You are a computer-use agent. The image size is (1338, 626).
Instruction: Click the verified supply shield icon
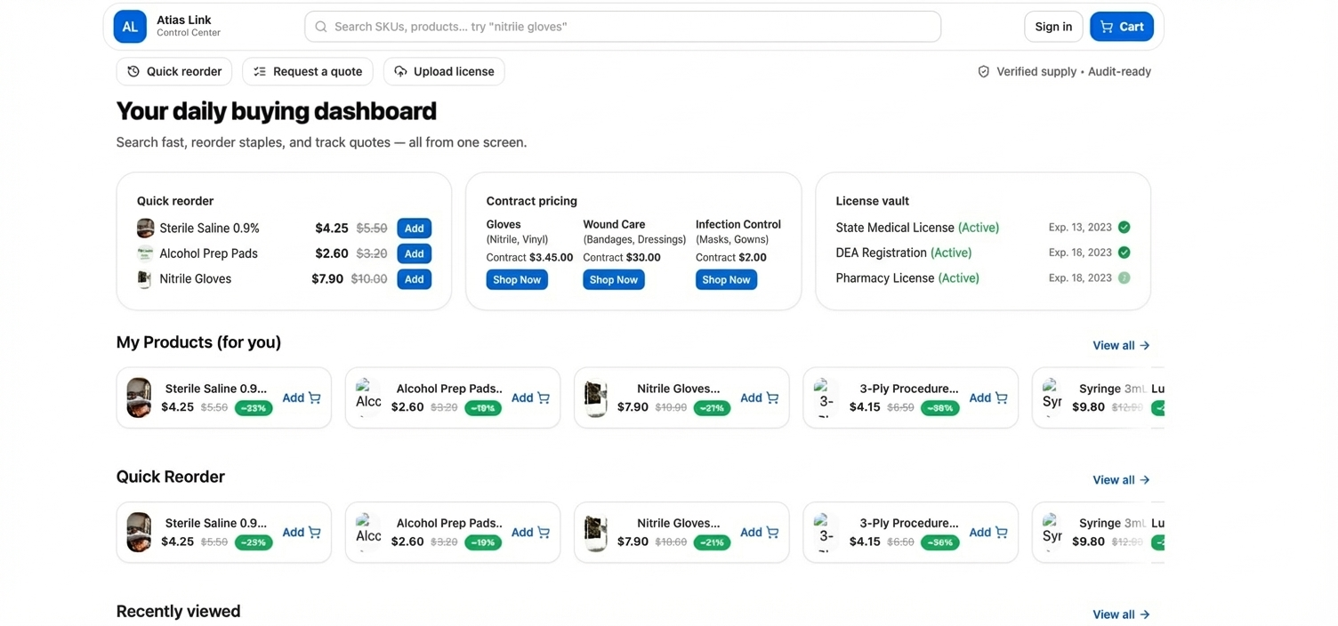tap(984, 71)
